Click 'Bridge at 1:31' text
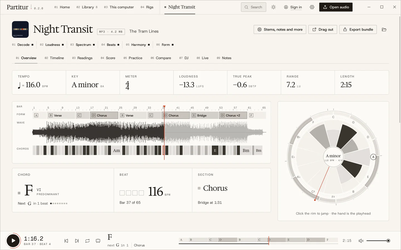 click(x=210, y=202)
